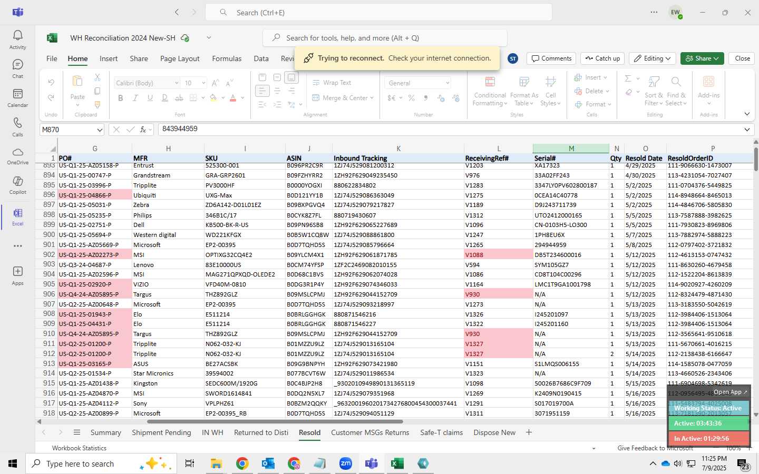Select the column M header
This screenshot has height=474, width=759.
pos(571,149)
